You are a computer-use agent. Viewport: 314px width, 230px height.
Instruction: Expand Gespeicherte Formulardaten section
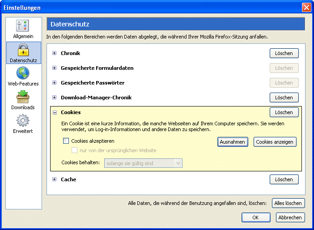(55, 68)
